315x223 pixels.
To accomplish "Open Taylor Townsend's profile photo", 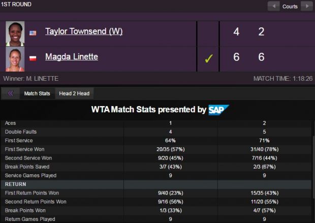I will click(x=15, y=34).
